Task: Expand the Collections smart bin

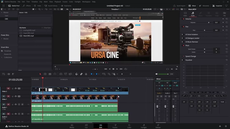Action: 2,57
